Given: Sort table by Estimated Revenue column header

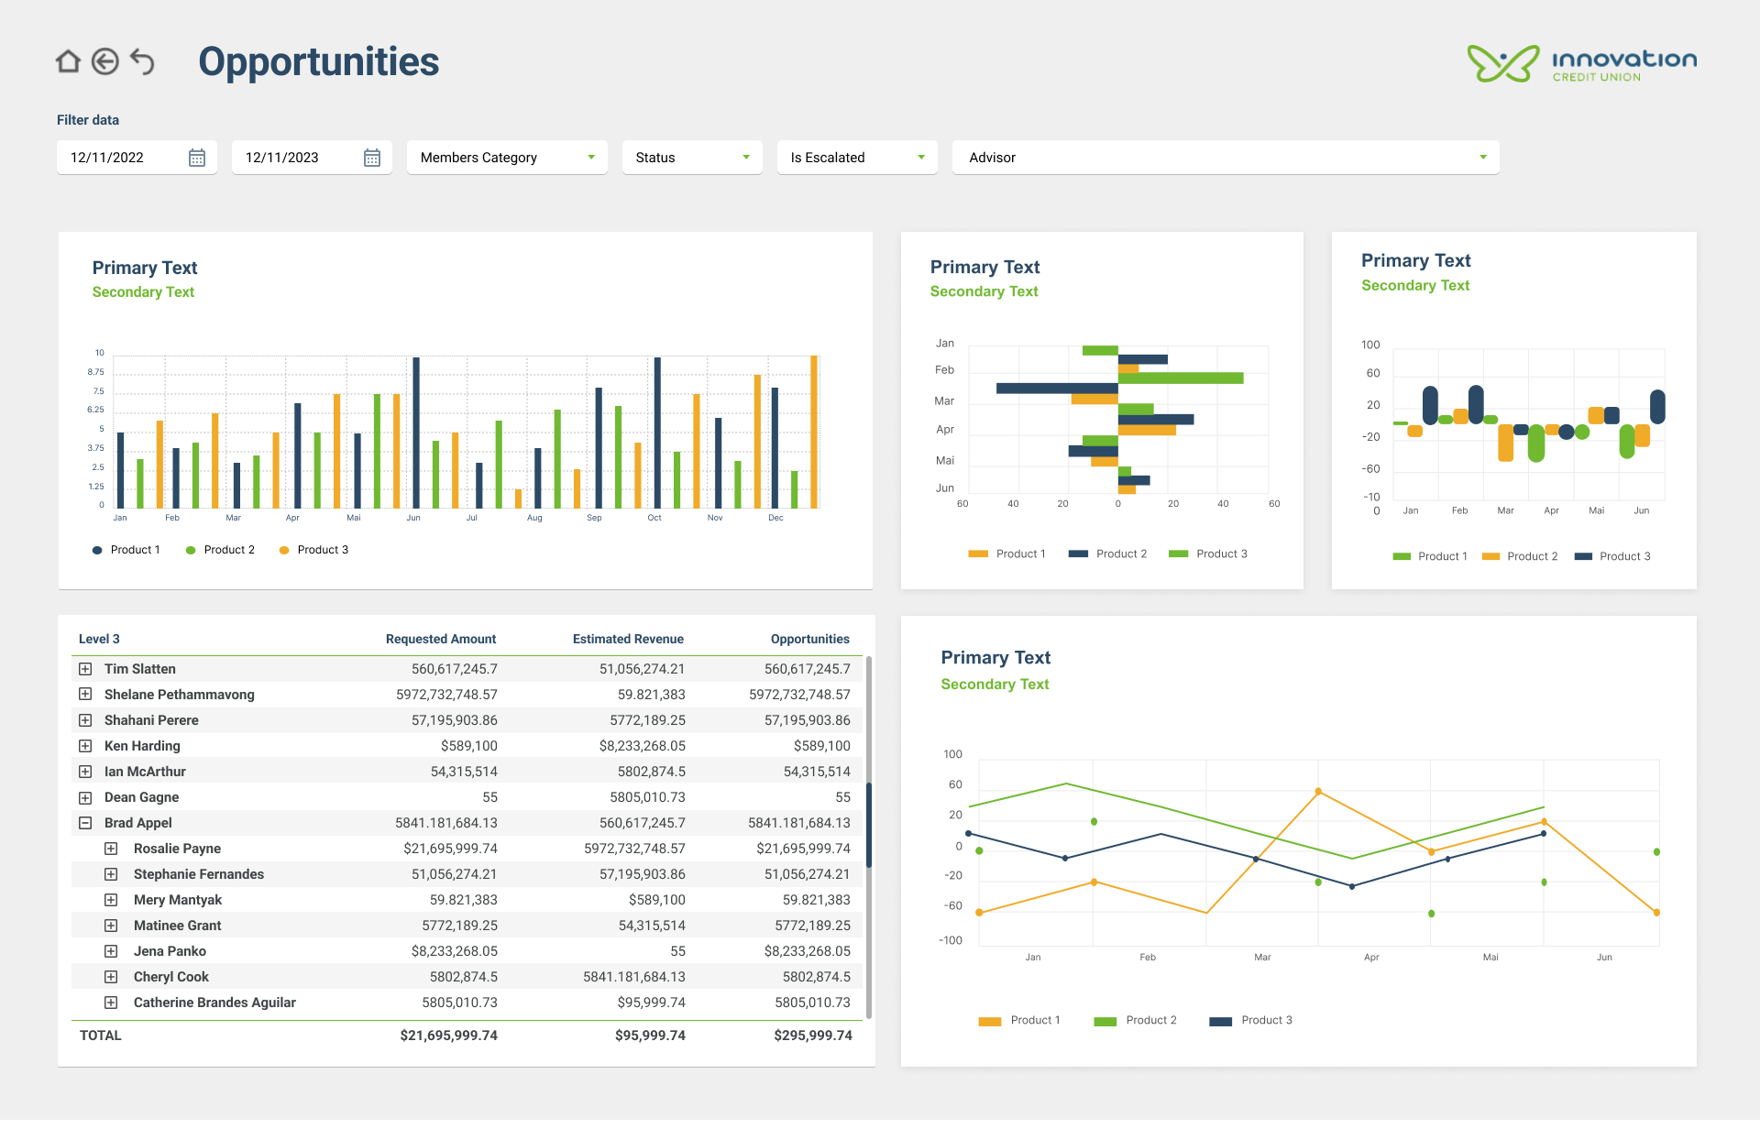Looking at the screenshot, I should [628, 639].
